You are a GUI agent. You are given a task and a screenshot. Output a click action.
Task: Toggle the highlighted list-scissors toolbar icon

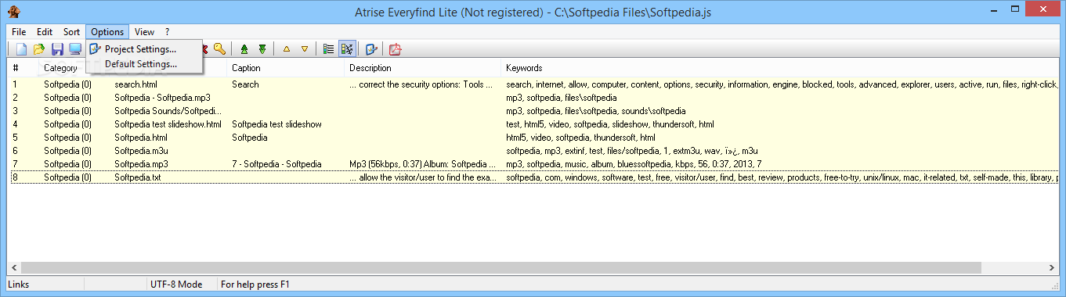347,49
